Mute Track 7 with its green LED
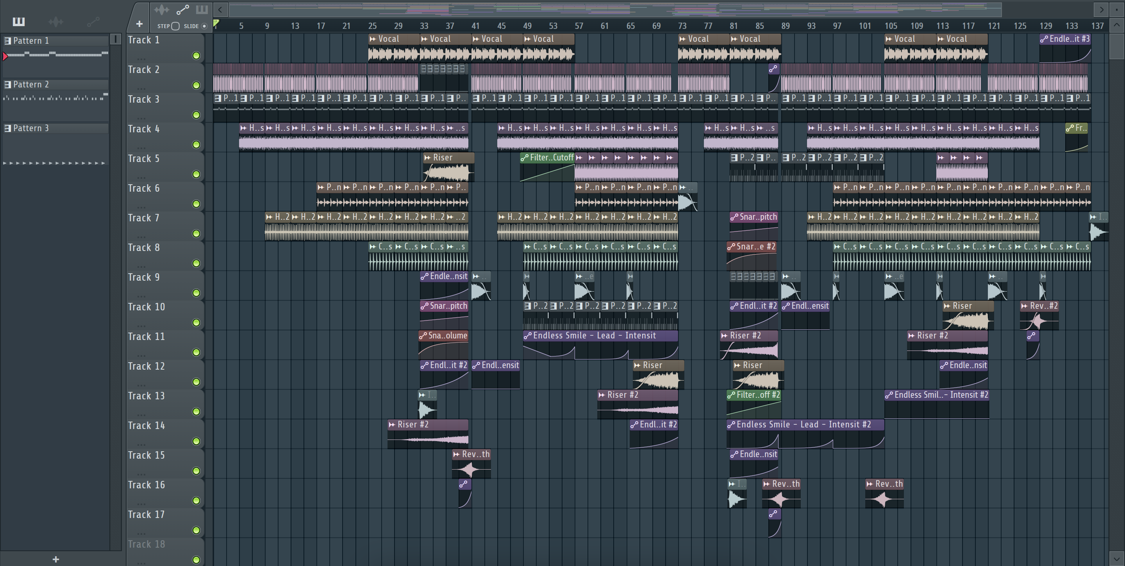The width and height of the screenshot is (1125, 566). click(196, 233)
